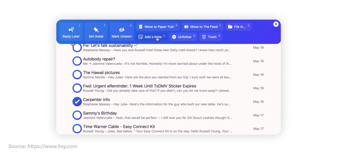337x157 pixels.
Task: Click the May 18 date of The Hawaii pictures
Action: [x=258, y=75]
